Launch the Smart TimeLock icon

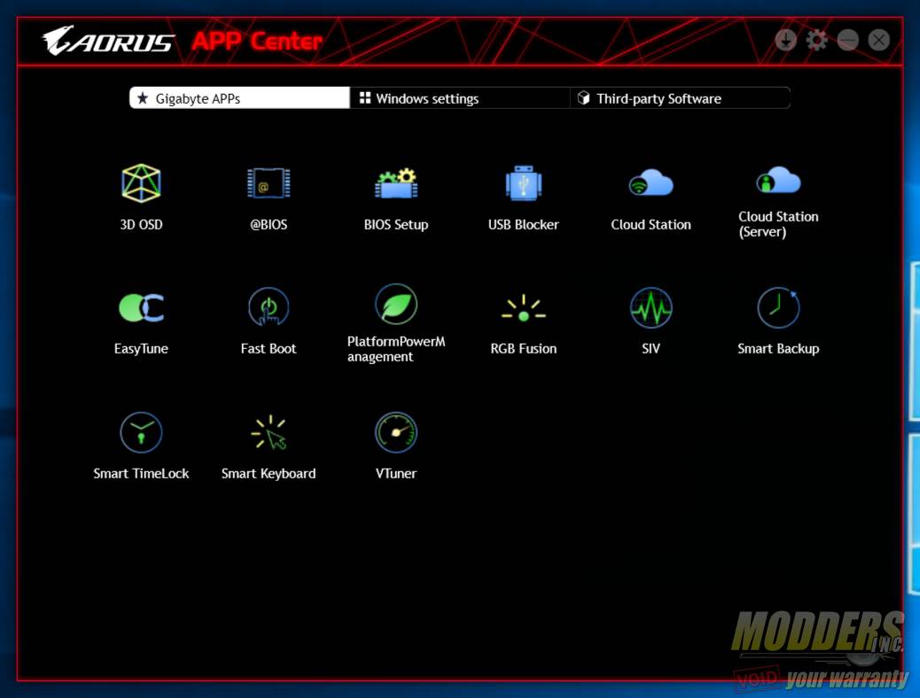click(141, 432)
